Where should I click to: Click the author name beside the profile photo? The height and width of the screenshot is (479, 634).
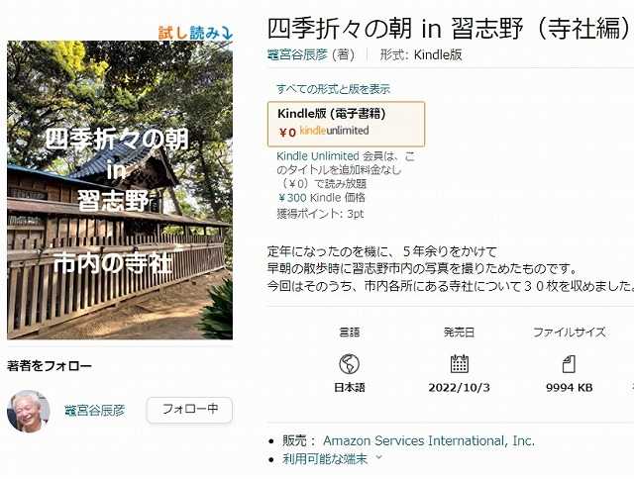[x=95, y=411]
